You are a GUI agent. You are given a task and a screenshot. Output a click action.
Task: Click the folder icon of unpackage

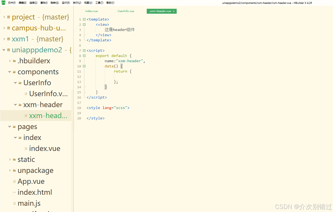(x=14, y=170)
